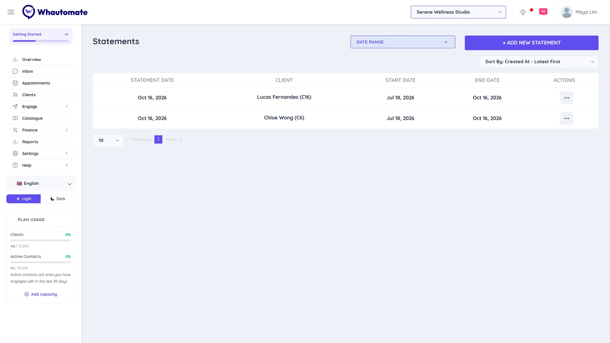This screenshot has height=343, width=610.
Task: Switch to Light theme
Action: point(24,199)
